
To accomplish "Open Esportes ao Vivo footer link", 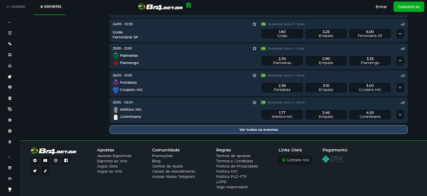I will point(112,161).
